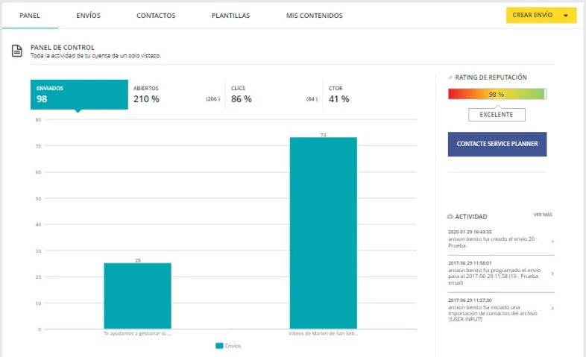Open the 2017-06-29 11:57:30 activity chevron

click(552, 308)
